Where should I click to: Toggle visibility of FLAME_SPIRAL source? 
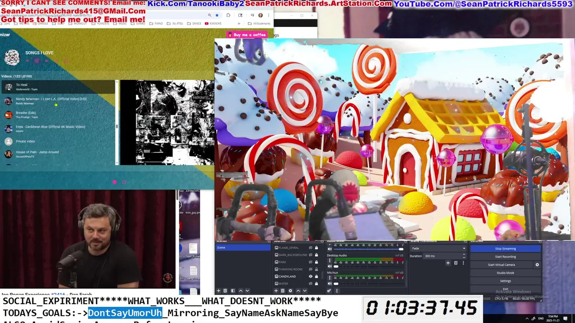point(310,248)
